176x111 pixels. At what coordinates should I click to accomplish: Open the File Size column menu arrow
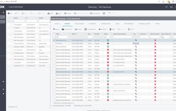(x=102, y=34)
